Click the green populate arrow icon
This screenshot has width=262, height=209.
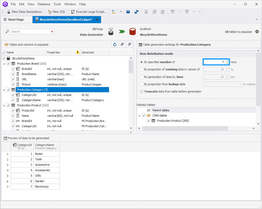122,32
